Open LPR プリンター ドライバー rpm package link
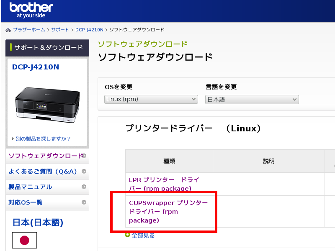This screenshot has width=335, height=251. pyautogui.click(x=164, y=184)
